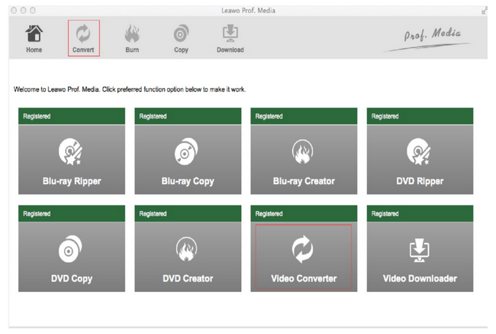The height and width of the screenshot is (334, 496).
Task: Click Registered banner above DVD Creator
Action: (x=188, y=213)
